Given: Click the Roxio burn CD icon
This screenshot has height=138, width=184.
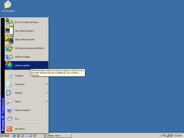Looking at the screenshot, I should pos(10,22).
